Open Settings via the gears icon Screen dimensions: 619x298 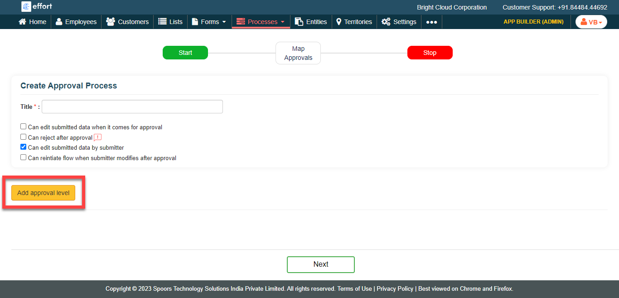click(386, 22)
